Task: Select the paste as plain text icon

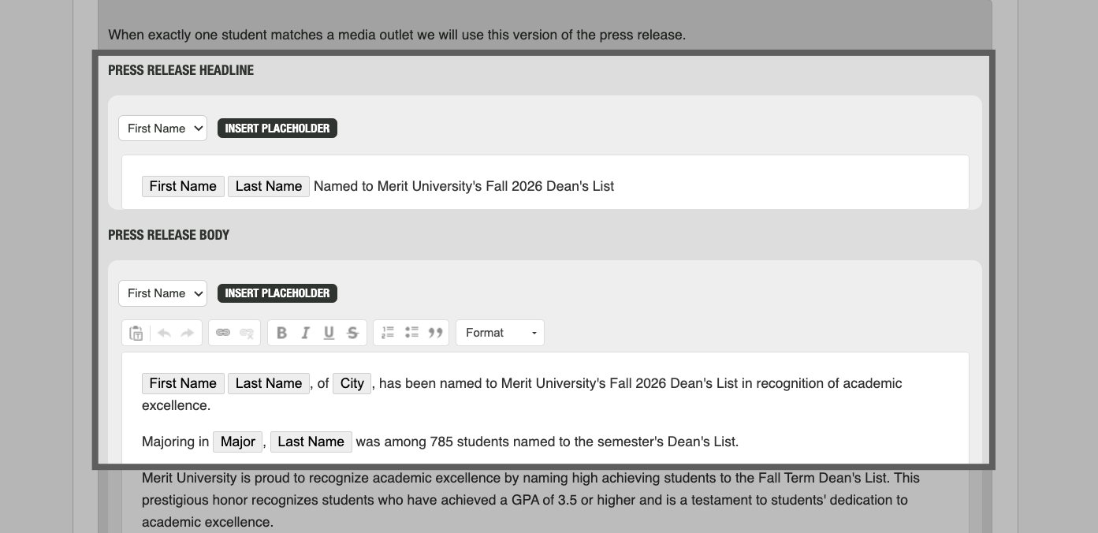Action: click(x=134, y=332)
